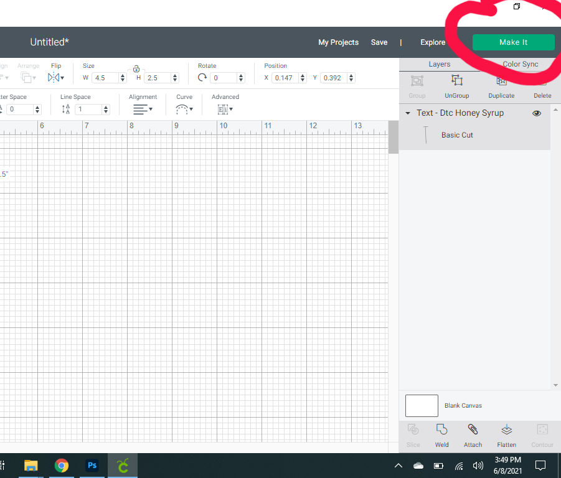The width and height of the screenshot is (561, 478).
Task: Open Photoshop from the taskbar
Action: tap(92, 466)
